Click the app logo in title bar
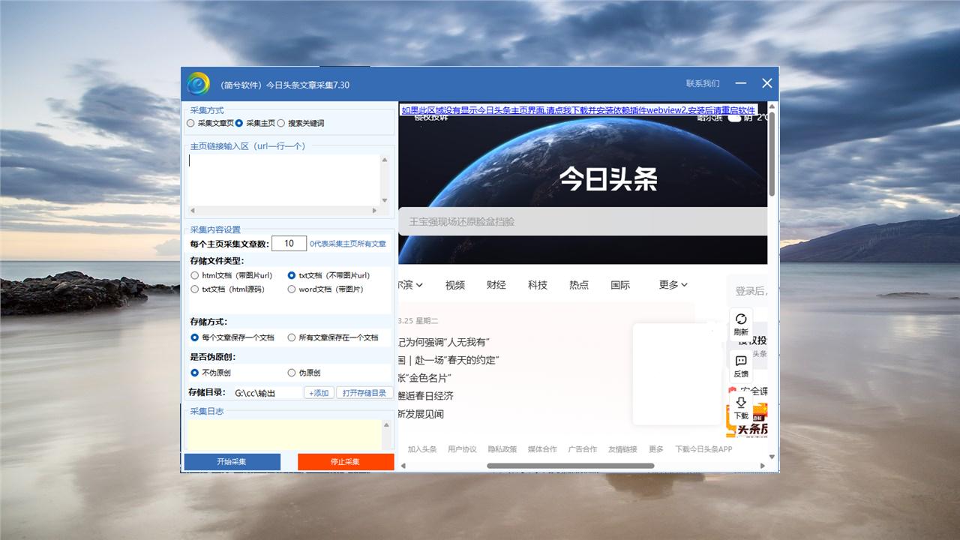 (x=198, y=84)
